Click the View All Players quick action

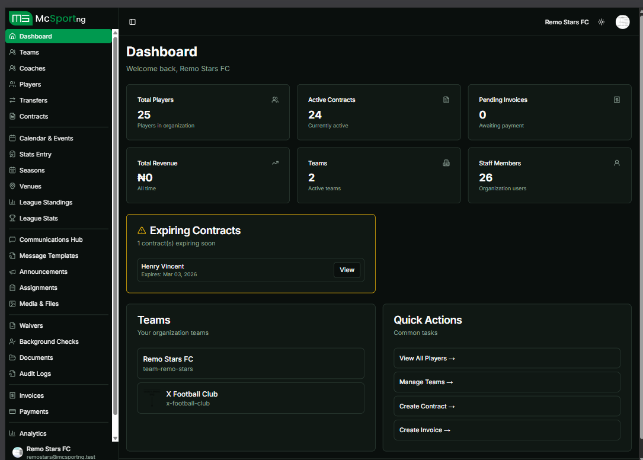(507, 358)
